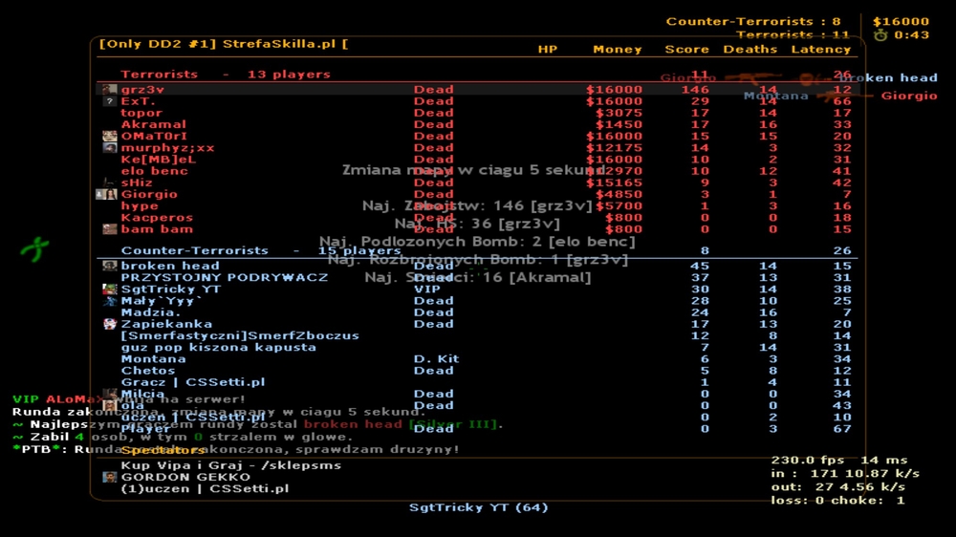Click the D. Kit status in Montana's row
Viewport: 956px width, 537px height.
[x=436, y=359]
